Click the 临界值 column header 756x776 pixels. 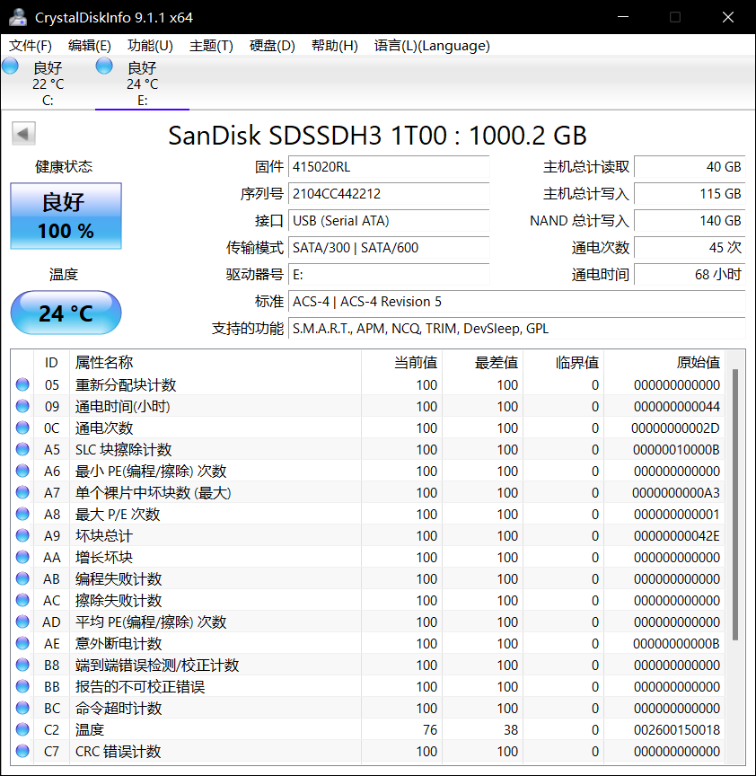click(x=564, y=362)
